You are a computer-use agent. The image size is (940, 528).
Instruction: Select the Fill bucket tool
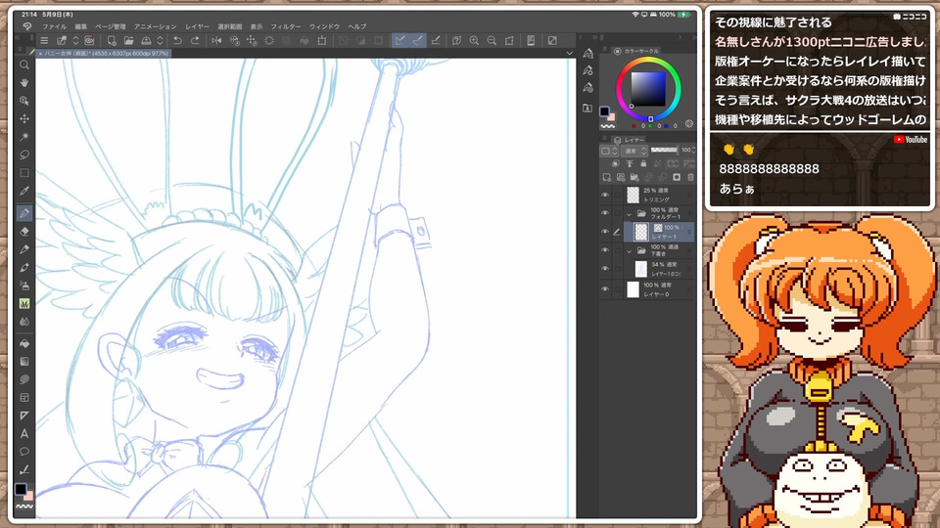tap(24, 343)
